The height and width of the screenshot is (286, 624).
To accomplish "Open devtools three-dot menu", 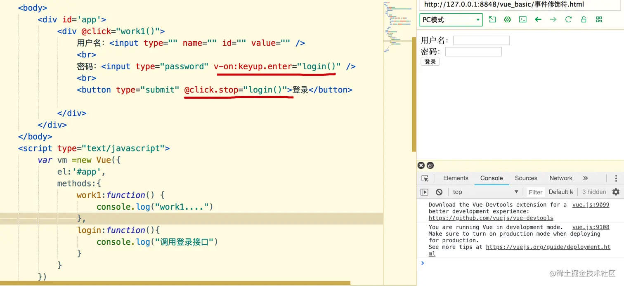I will click(616, 178).
